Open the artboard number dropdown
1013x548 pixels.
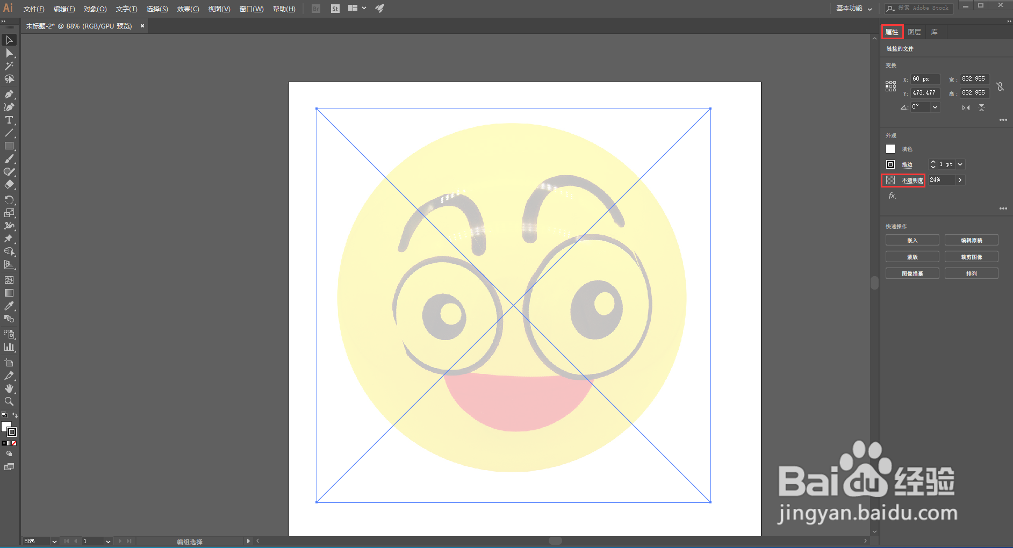pyautogui.click(x=108, y=542)
